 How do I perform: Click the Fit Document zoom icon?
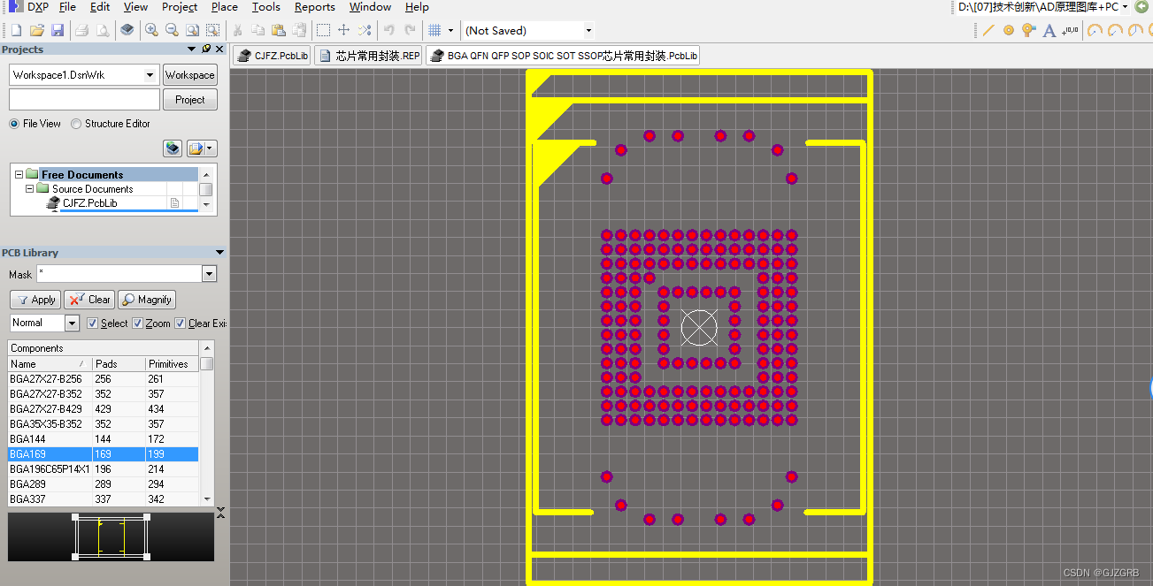(192, 30)
